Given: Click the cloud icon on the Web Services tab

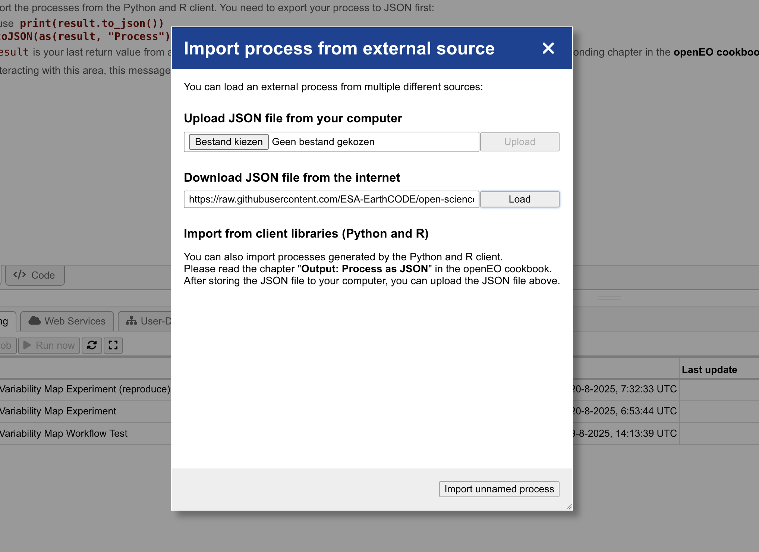Looking at the screenshot, I should [x=35, y=321].
